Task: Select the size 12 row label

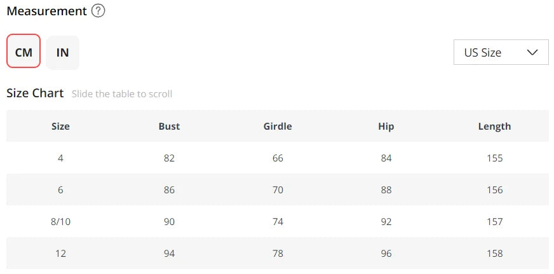Action: tap(60, 253)
